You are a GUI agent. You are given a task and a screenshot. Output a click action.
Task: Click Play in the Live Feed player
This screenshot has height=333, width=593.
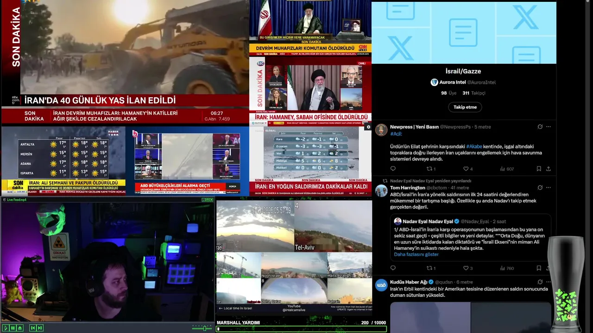6,328
